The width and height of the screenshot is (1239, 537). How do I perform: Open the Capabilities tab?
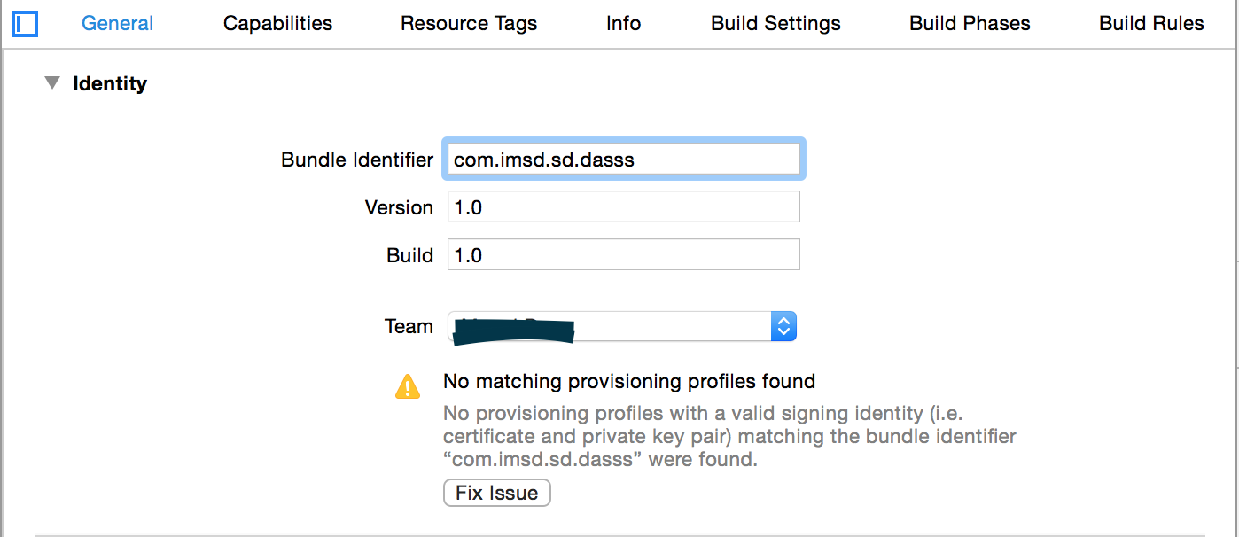(x=277, y=24)
